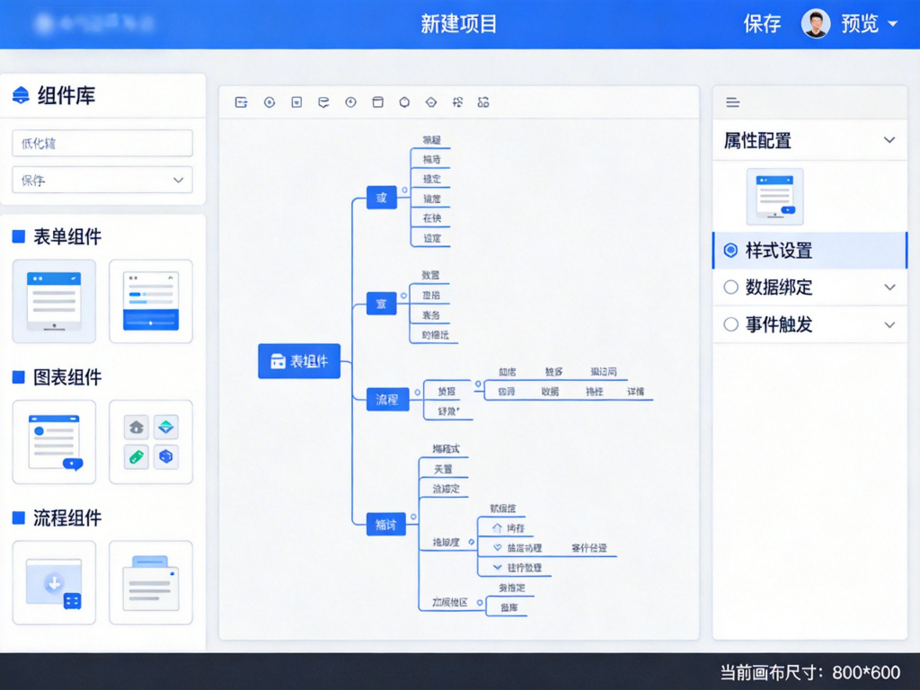Open the 保存 dropdown in the component library
This screenshot has width=920, height=690.
[102, 180]
